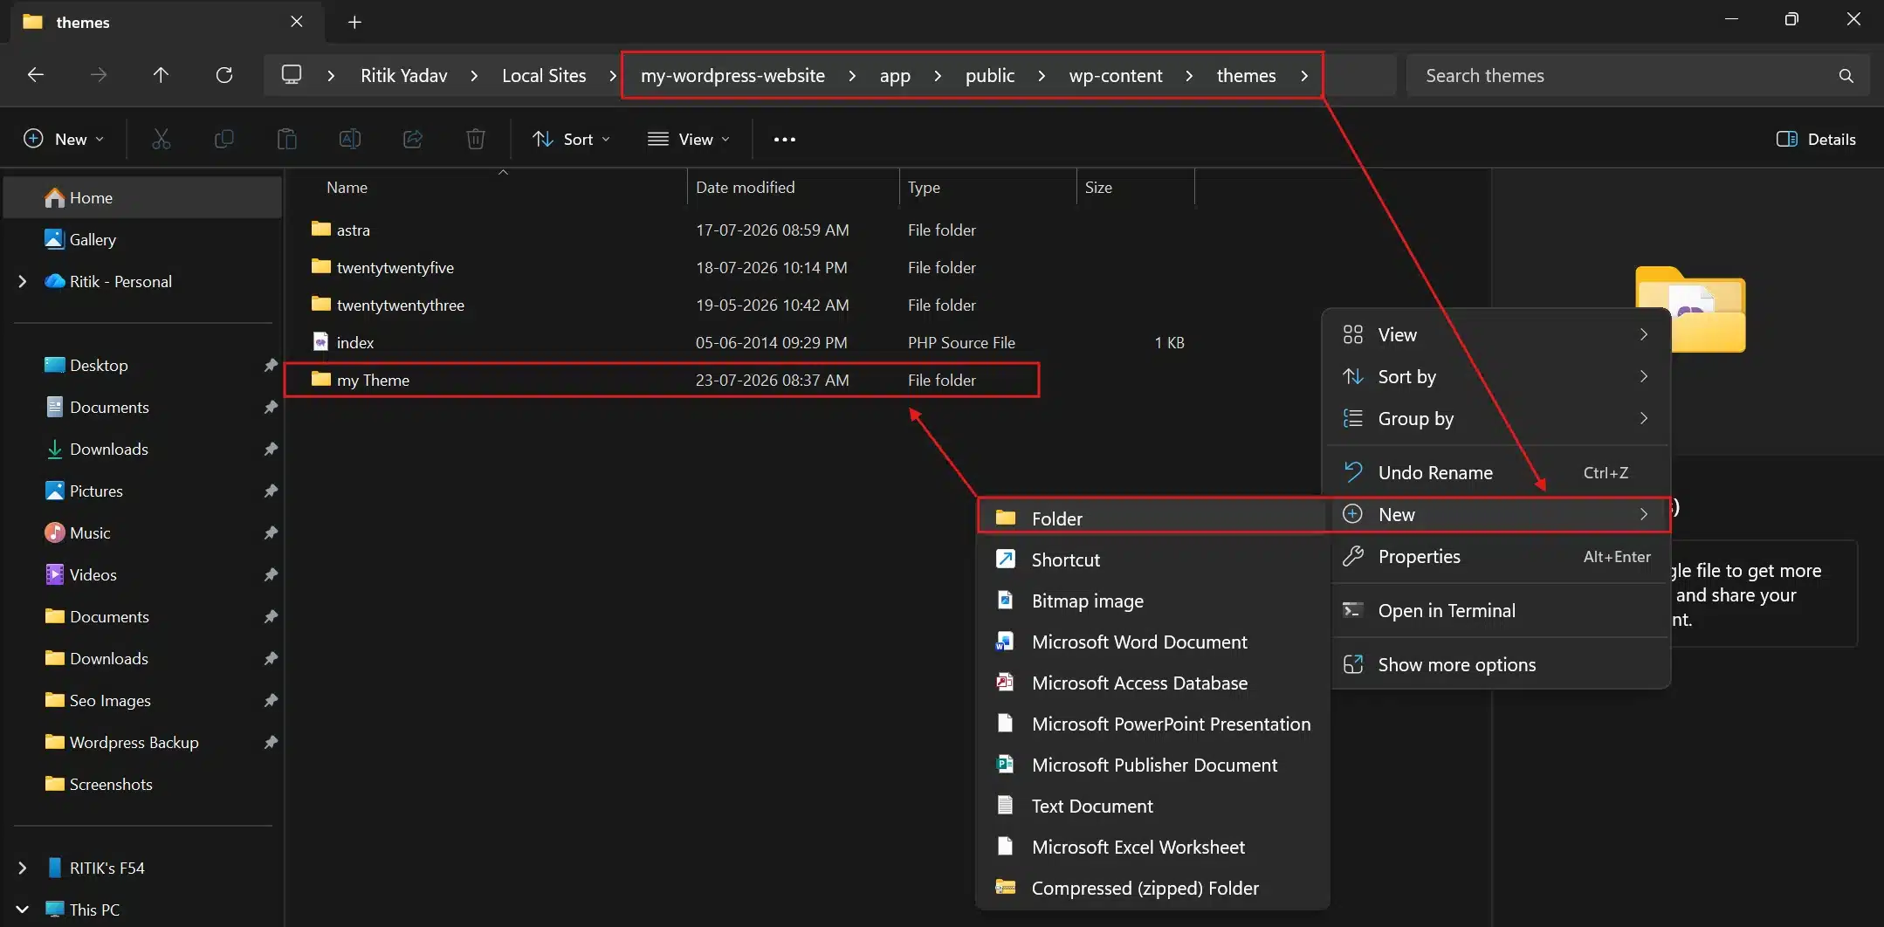Image resolution: width=1884 pixels, height=927 pixels.
Task: Open Gallery in navigation pane
Action: [x=142, y=239]
